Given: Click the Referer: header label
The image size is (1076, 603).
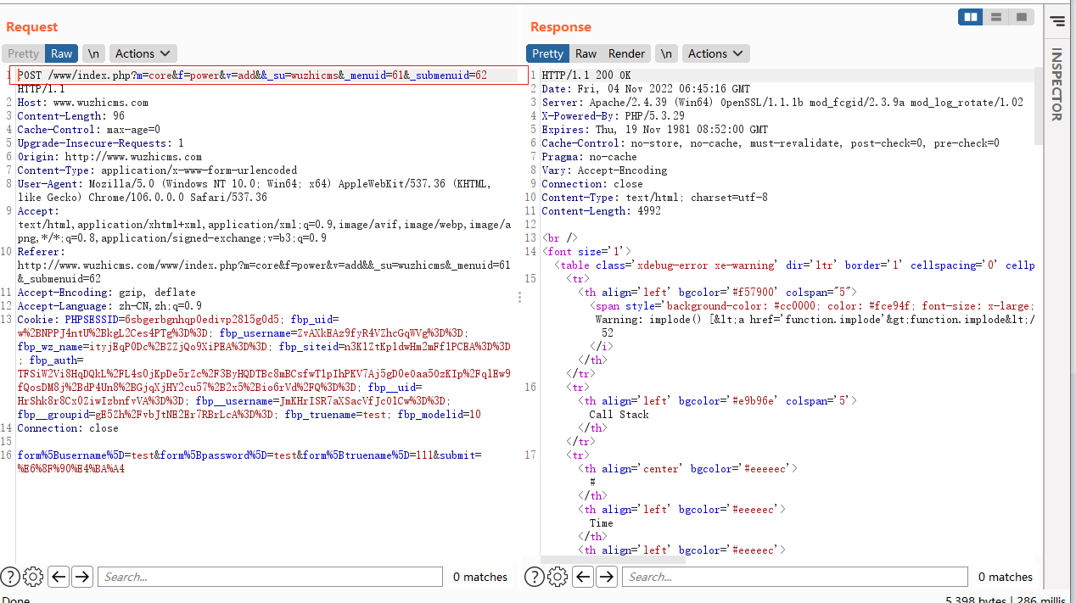Looking at the screenshot, I should tap(41, 252).
